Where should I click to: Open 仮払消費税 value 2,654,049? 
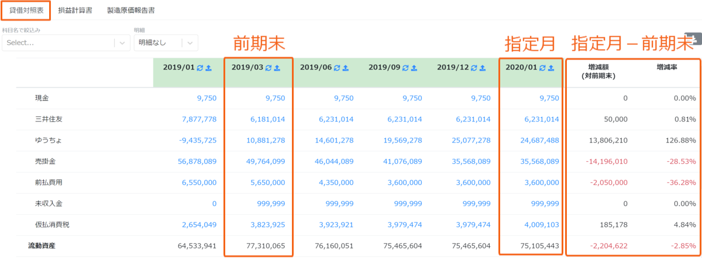click(199, 225)
